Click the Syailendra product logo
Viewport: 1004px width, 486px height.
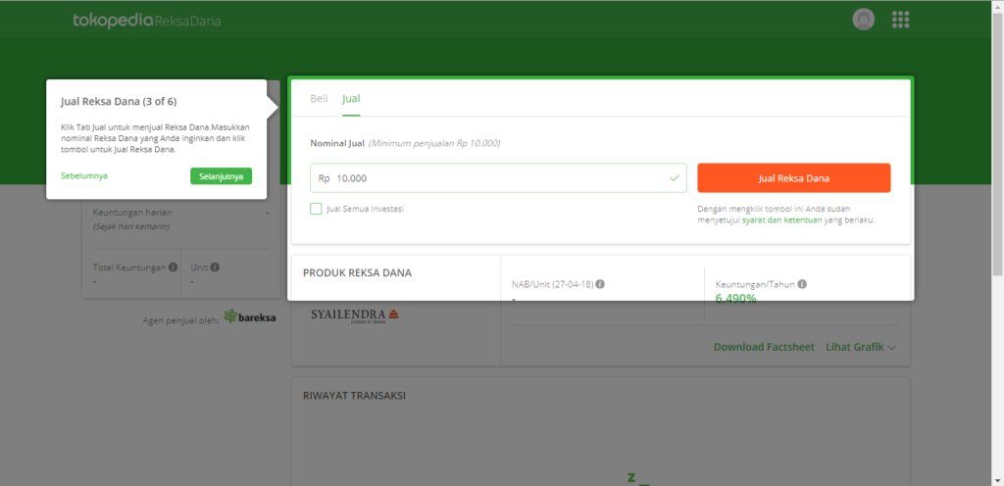click(x=355, y=316)
